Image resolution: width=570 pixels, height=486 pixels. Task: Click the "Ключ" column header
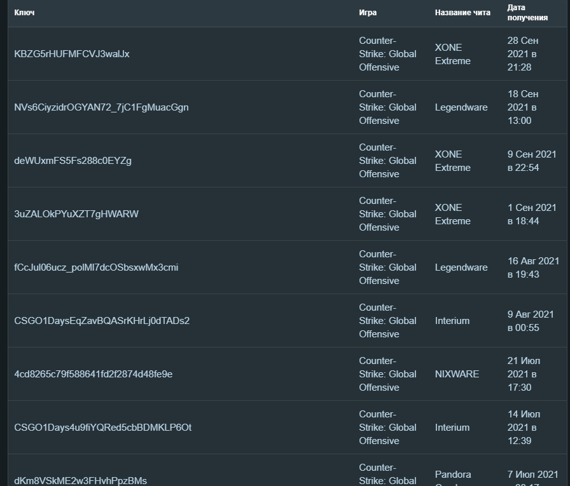[x=24, y=13]
